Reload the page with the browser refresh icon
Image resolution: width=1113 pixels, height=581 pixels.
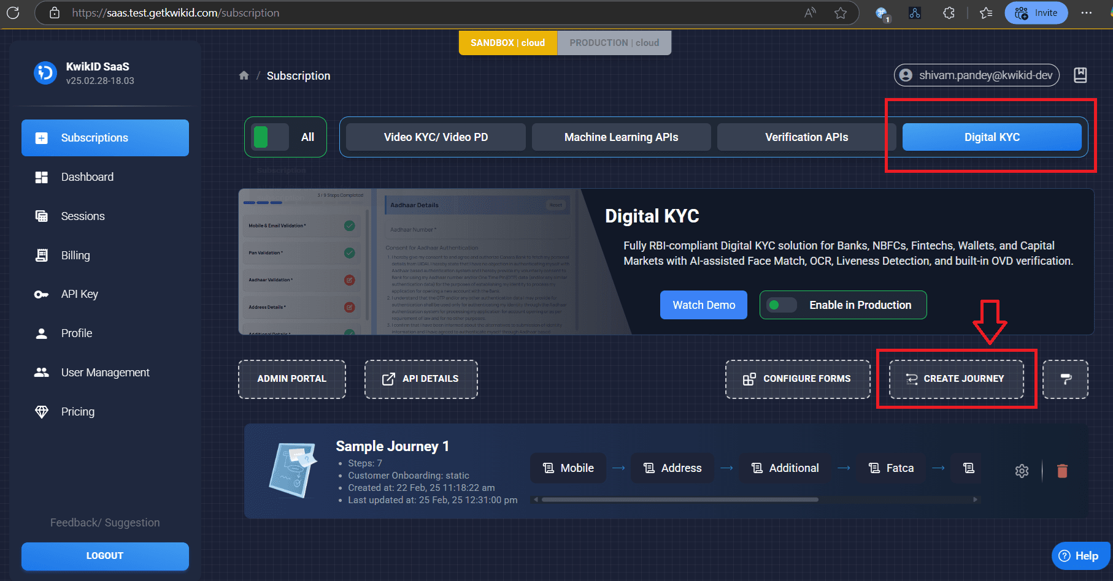[x=13, y=12]
